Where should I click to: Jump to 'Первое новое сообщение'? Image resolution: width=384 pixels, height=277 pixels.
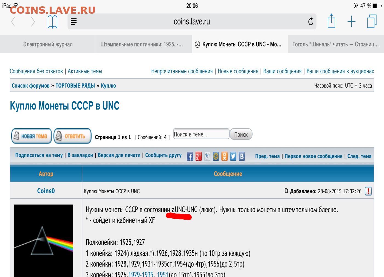[x=314, y=156]
